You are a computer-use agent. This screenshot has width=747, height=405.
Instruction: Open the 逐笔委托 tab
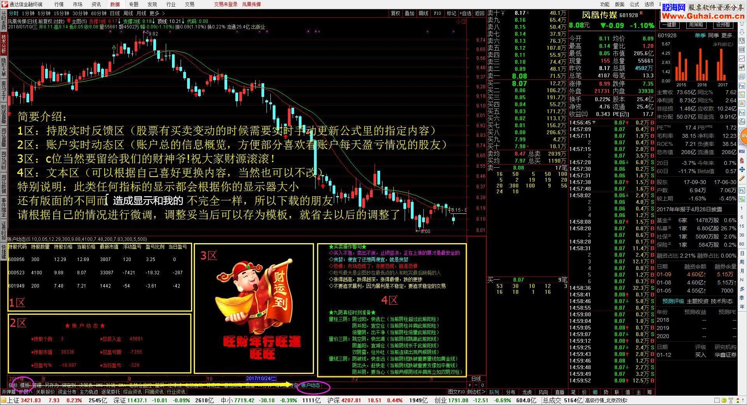click(111, 392)
